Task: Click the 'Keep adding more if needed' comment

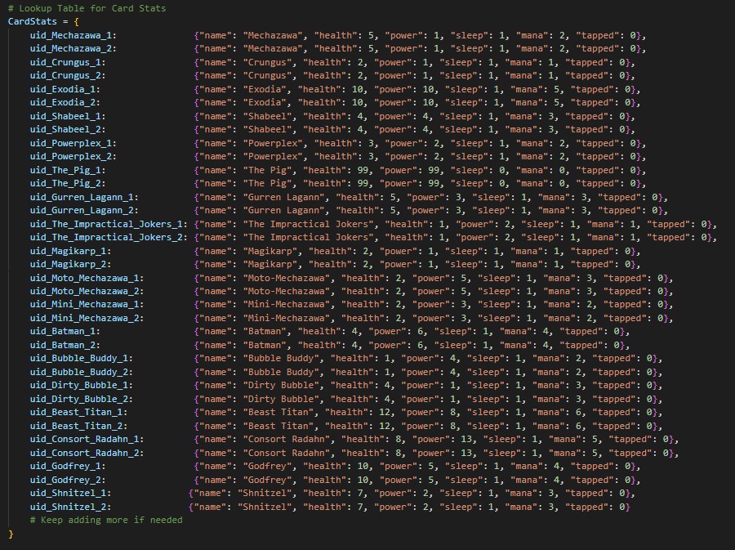Action: click(106, 520)
